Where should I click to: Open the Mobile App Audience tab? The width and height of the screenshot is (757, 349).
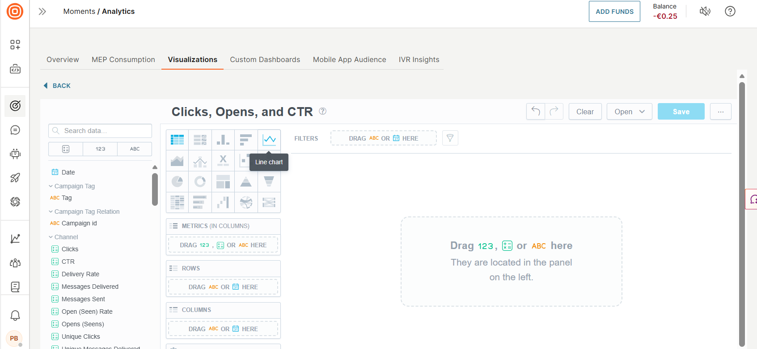click(x=350, y=59)
